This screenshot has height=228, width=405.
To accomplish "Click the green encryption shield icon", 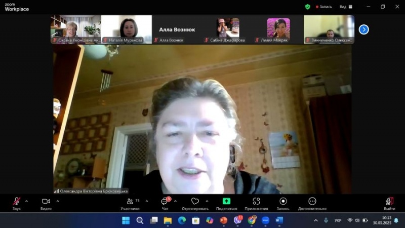I will pyautogui.click(x=307, y=7).
